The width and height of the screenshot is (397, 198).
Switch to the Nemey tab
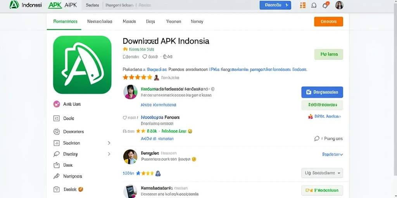point(197,22)
